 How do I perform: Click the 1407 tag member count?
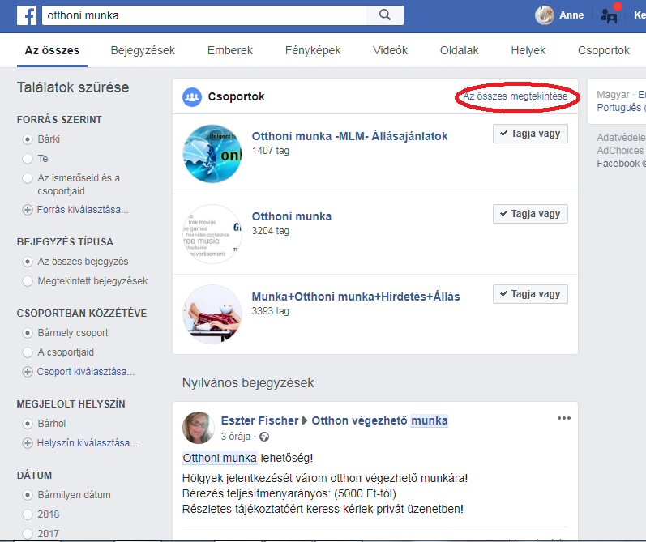coord(271,151)
